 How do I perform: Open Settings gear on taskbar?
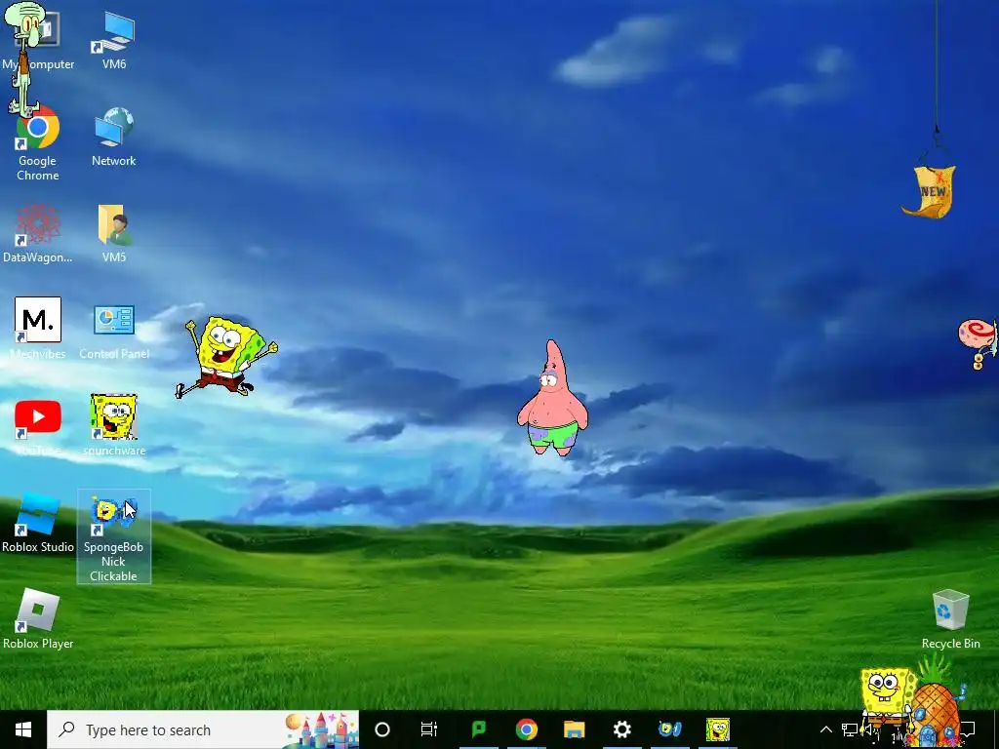click(x=621, y=729)
